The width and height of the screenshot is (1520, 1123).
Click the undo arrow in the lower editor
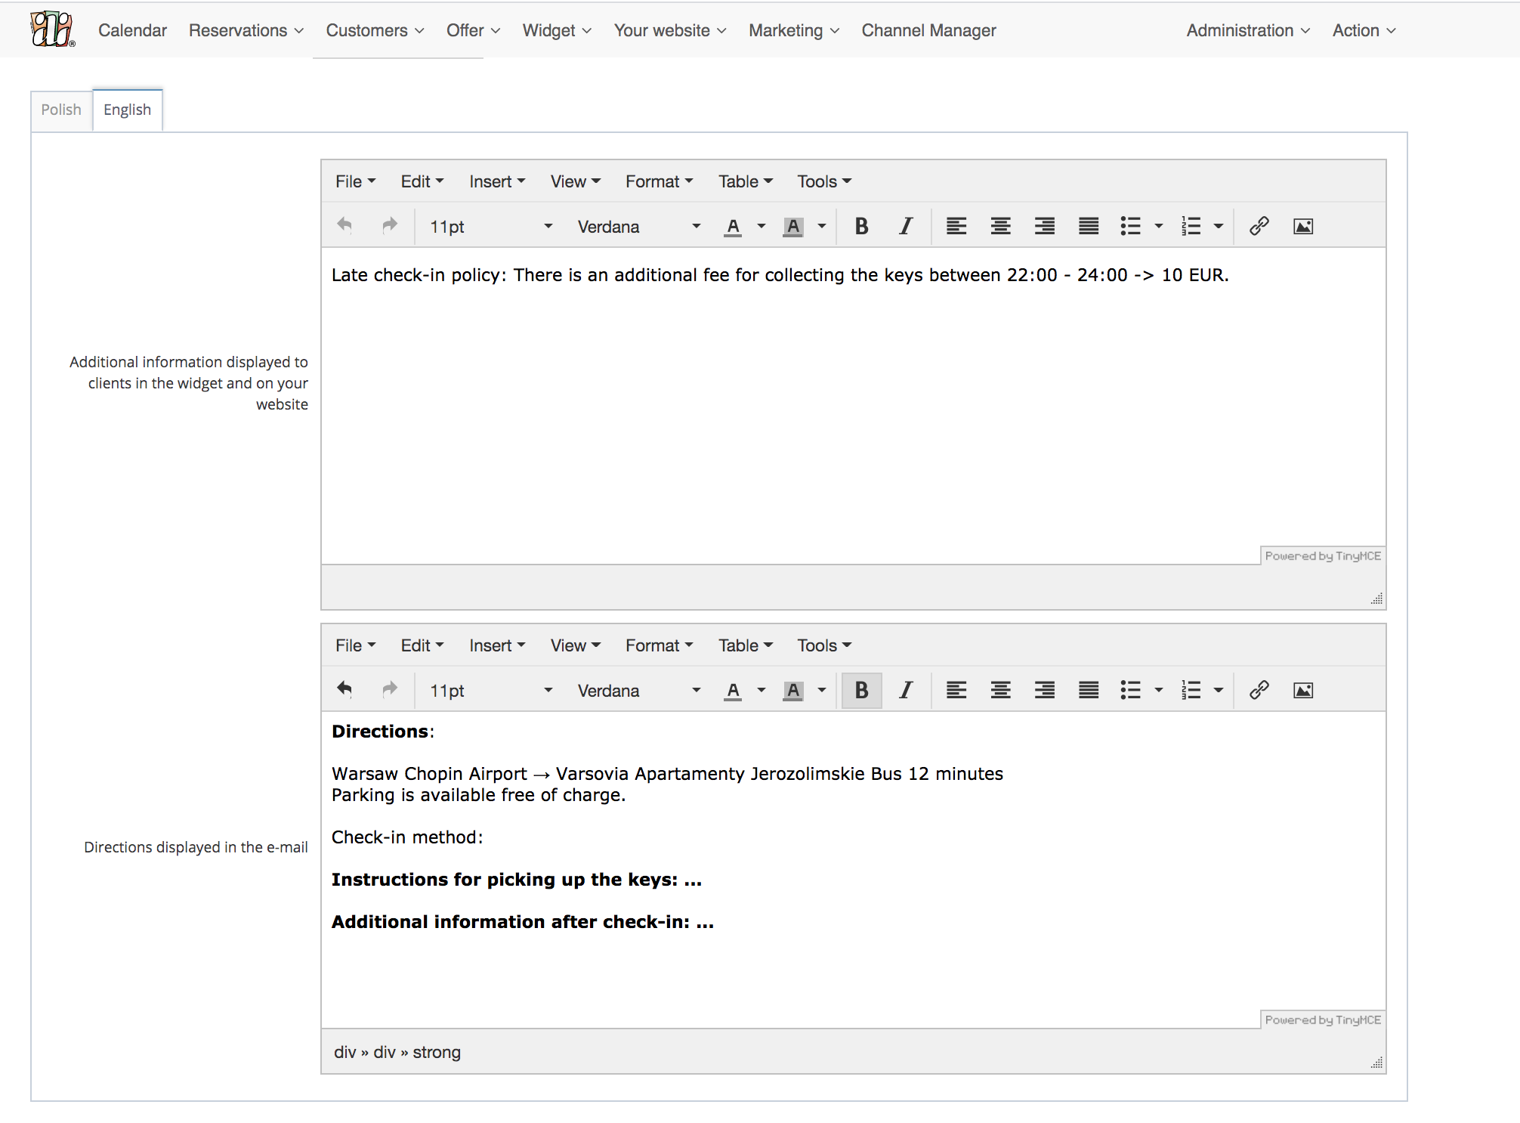pyautogui.click(x=344, y=689)
